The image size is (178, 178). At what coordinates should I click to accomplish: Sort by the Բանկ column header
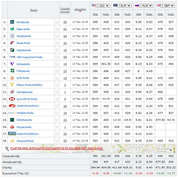pyautogui.click(x=34, y=10)
